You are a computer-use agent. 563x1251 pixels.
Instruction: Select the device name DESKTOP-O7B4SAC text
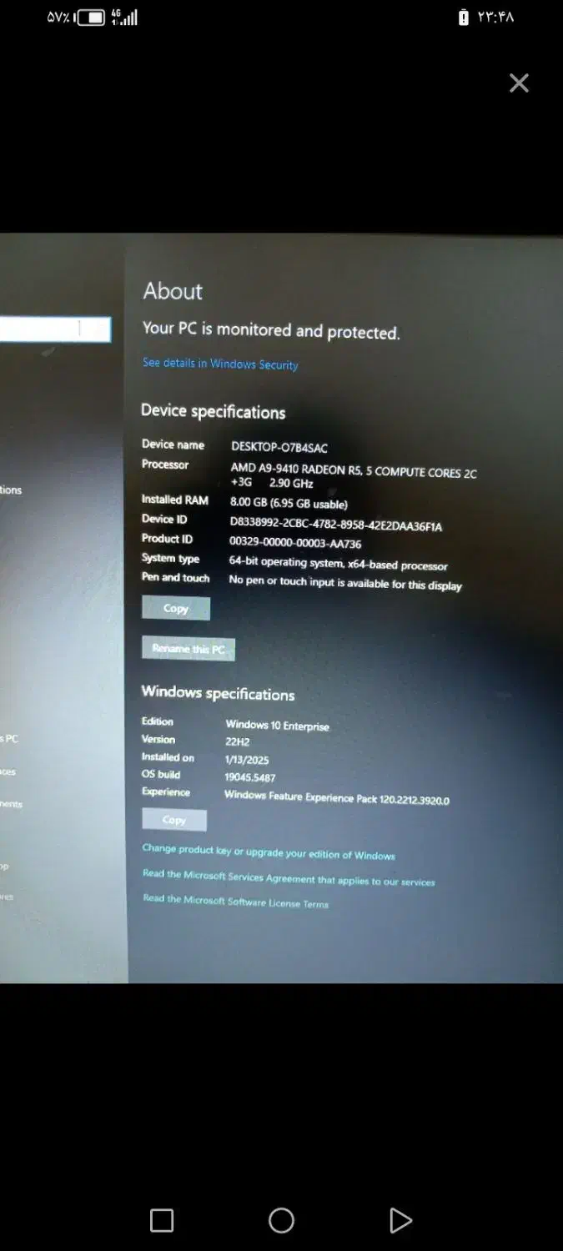[279, 448]
